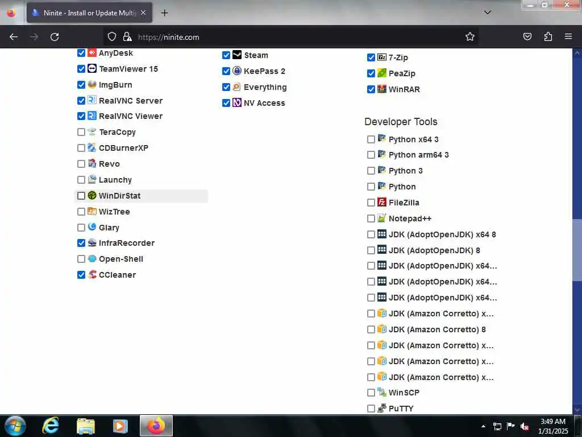Click the WizTree app icon
The width and height of the screenshot is (582, 437).
92,212
